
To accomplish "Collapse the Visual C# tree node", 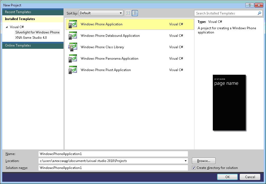I will coord(7,27).
